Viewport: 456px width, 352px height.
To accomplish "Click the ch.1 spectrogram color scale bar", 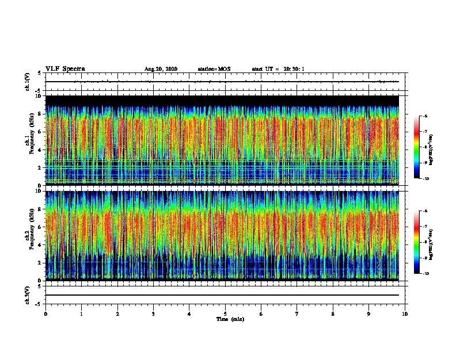I will point(417,147).
